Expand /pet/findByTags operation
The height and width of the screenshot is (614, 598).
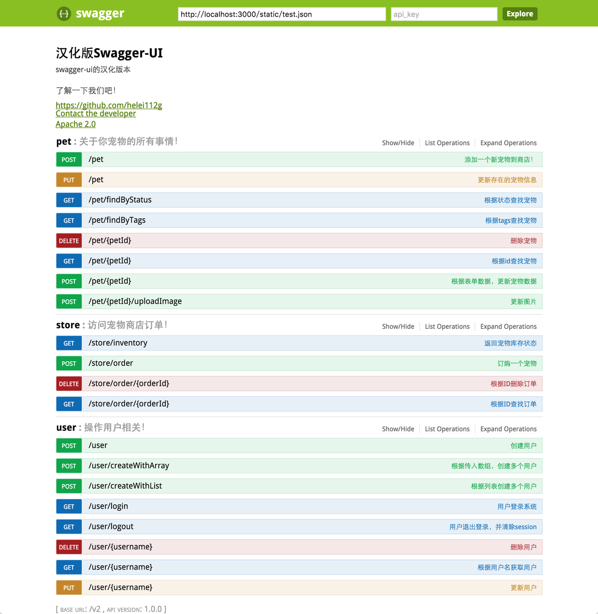coord(117,220)
